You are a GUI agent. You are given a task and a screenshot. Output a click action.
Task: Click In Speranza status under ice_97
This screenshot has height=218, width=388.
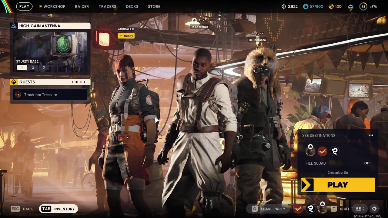(x=257, y=40)
